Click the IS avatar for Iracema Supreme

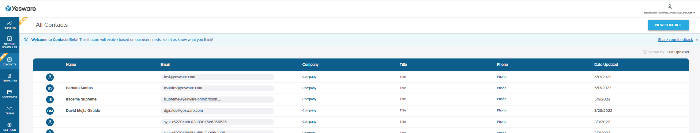coord(50,99)
